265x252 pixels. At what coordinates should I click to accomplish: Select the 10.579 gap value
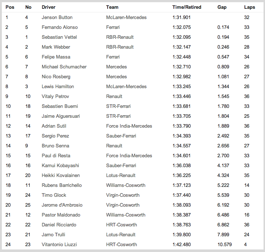pyautogui.click(x=224, y=244)
